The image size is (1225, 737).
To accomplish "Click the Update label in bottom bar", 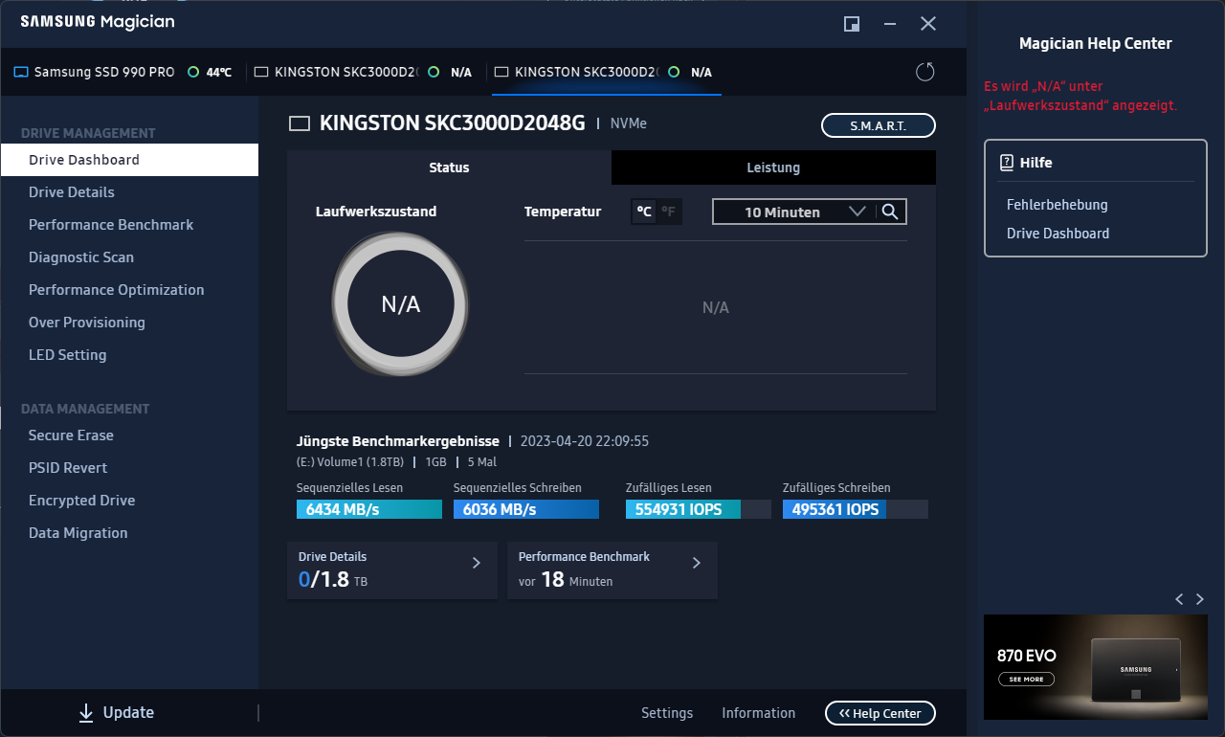I will coord(128,712).
